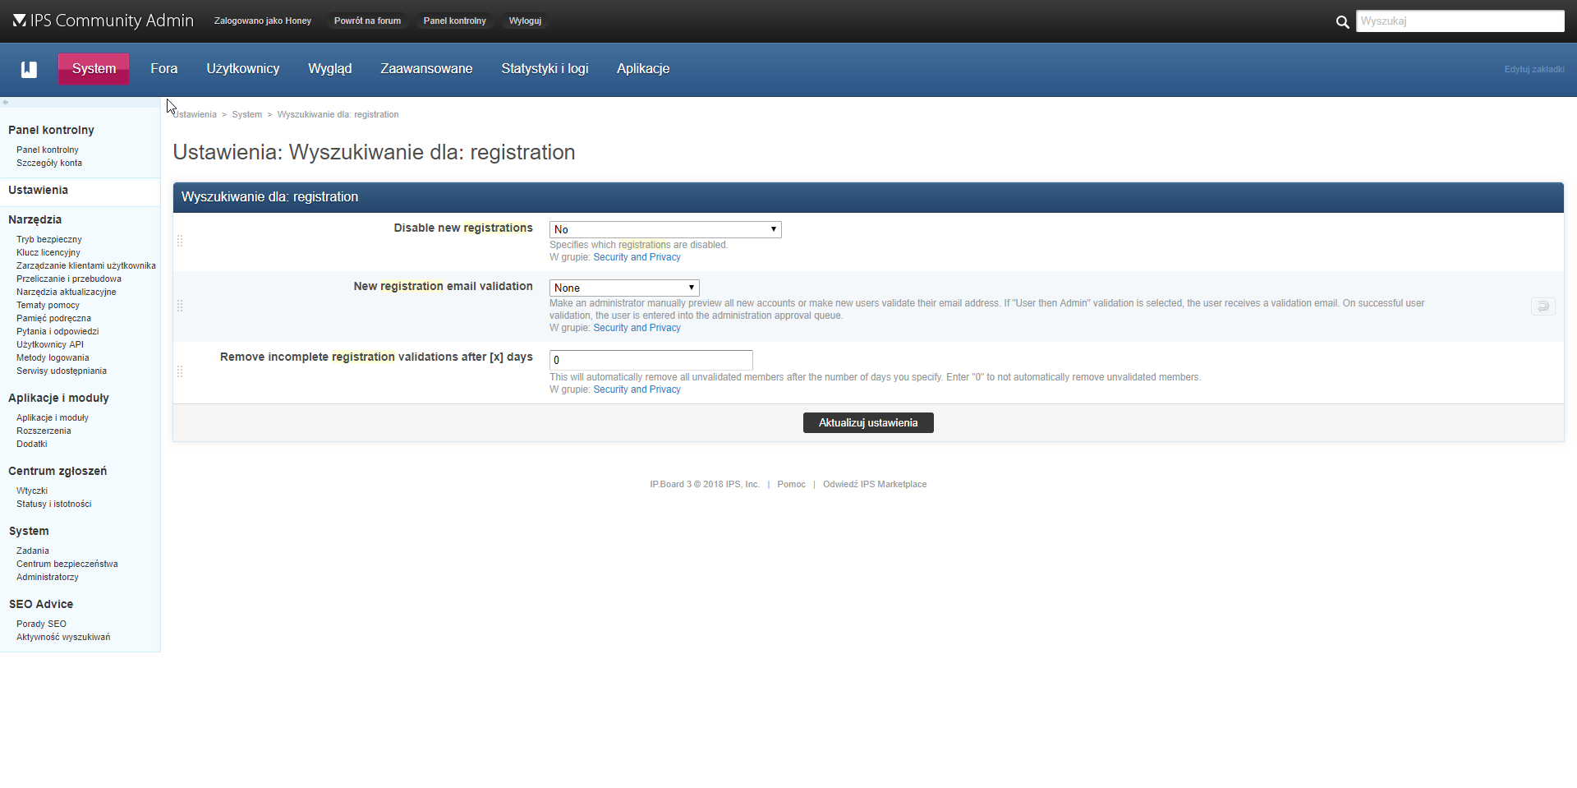Screen dimensions: 1577x788
Task: Open the Disable new registrations dropdown
Action: tap(664, 229)
